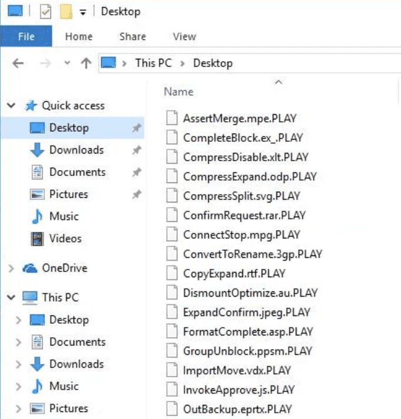Screen dimensions: 401x419
Task: Open the recent locations dropdown arrow
Action: pos(67,64)
